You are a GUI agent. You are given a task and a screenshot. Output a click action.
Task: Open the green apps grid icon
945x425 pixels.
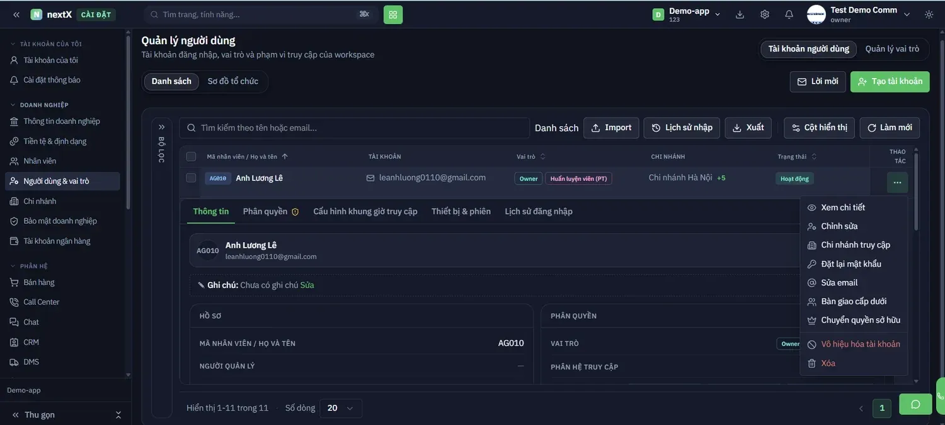393,14
